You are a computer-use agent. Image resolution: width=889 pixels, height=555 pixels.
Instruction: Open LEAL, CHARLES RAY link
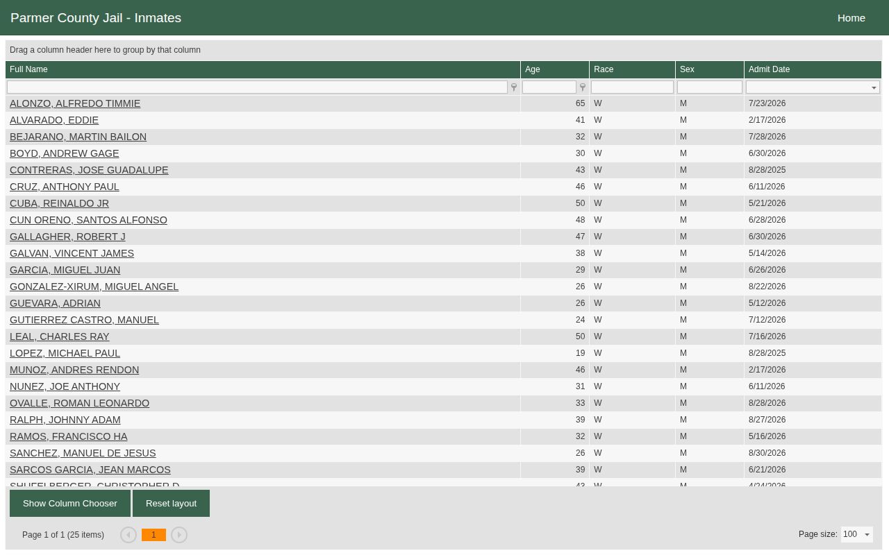(x=59, y=336)
